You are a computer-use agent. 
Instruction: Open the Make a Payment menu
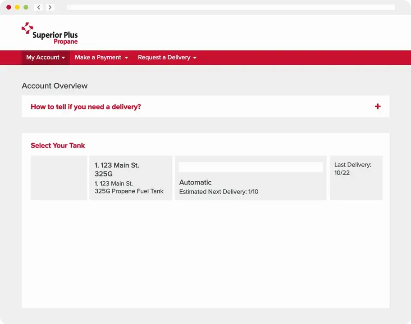tap(98, 58)
